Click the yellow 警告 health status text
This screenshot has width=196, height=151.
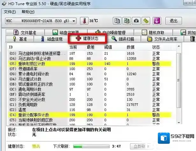(x=36, y=146)
